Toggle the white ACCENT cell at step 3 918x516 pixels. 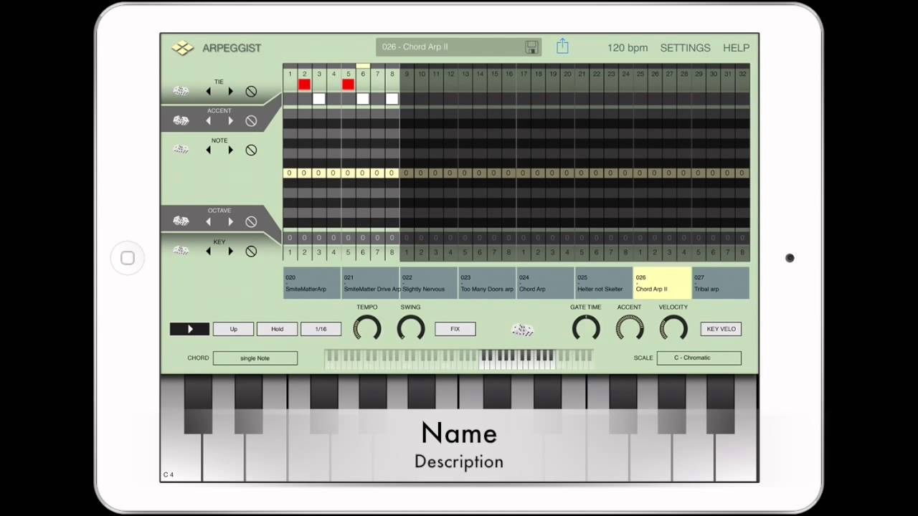point(319,99)
